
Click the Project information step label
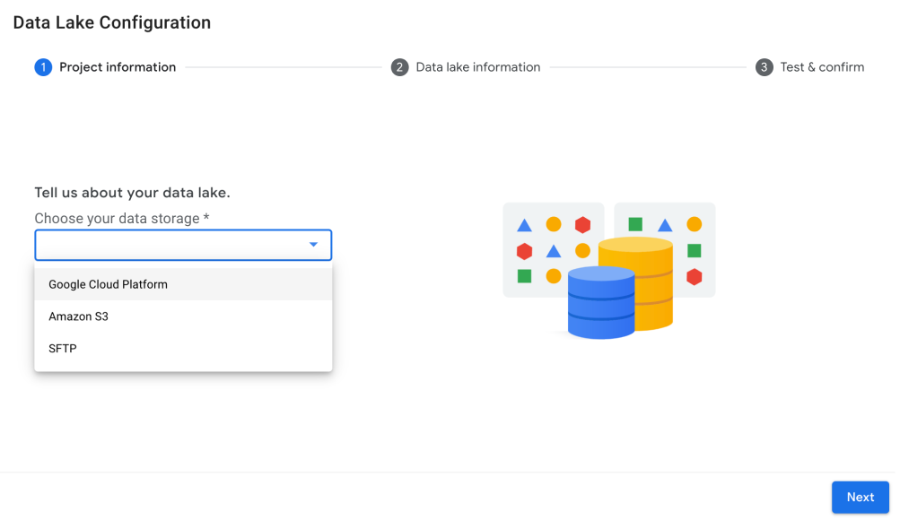pyautogui.click(x=117, y=66)
